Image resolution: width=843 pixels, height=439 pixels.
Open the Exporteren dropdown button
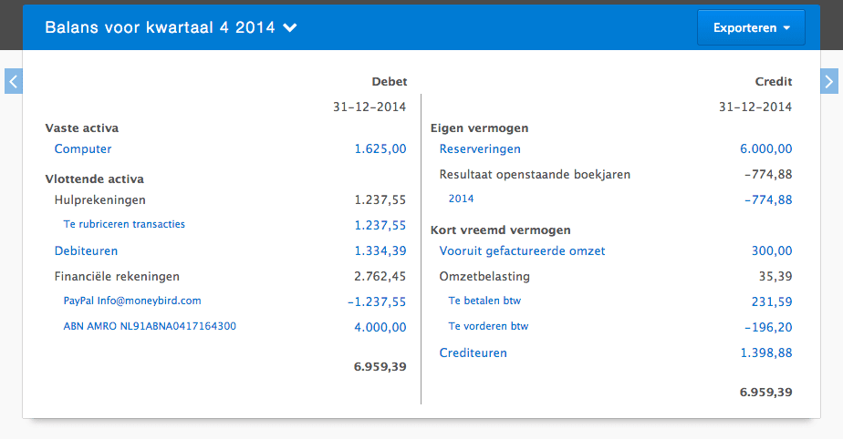[751, 27]
